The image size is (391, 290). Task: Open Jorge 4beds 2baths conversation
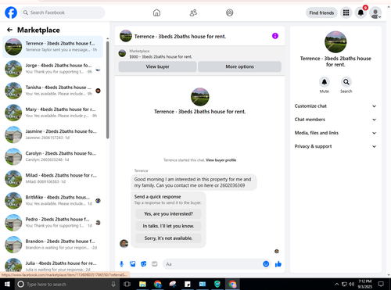click(x=52, y=69)
